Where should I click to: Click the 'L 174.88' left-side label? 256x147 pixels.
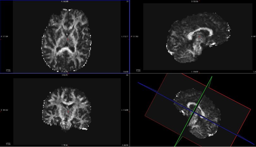(125, 110)
